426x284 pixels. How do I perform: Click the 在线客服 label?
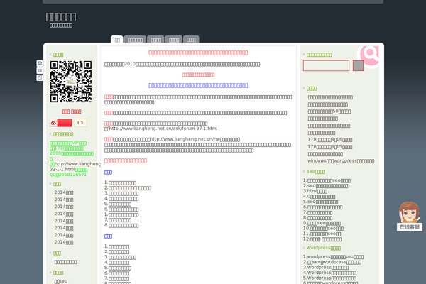coord(410,227)
